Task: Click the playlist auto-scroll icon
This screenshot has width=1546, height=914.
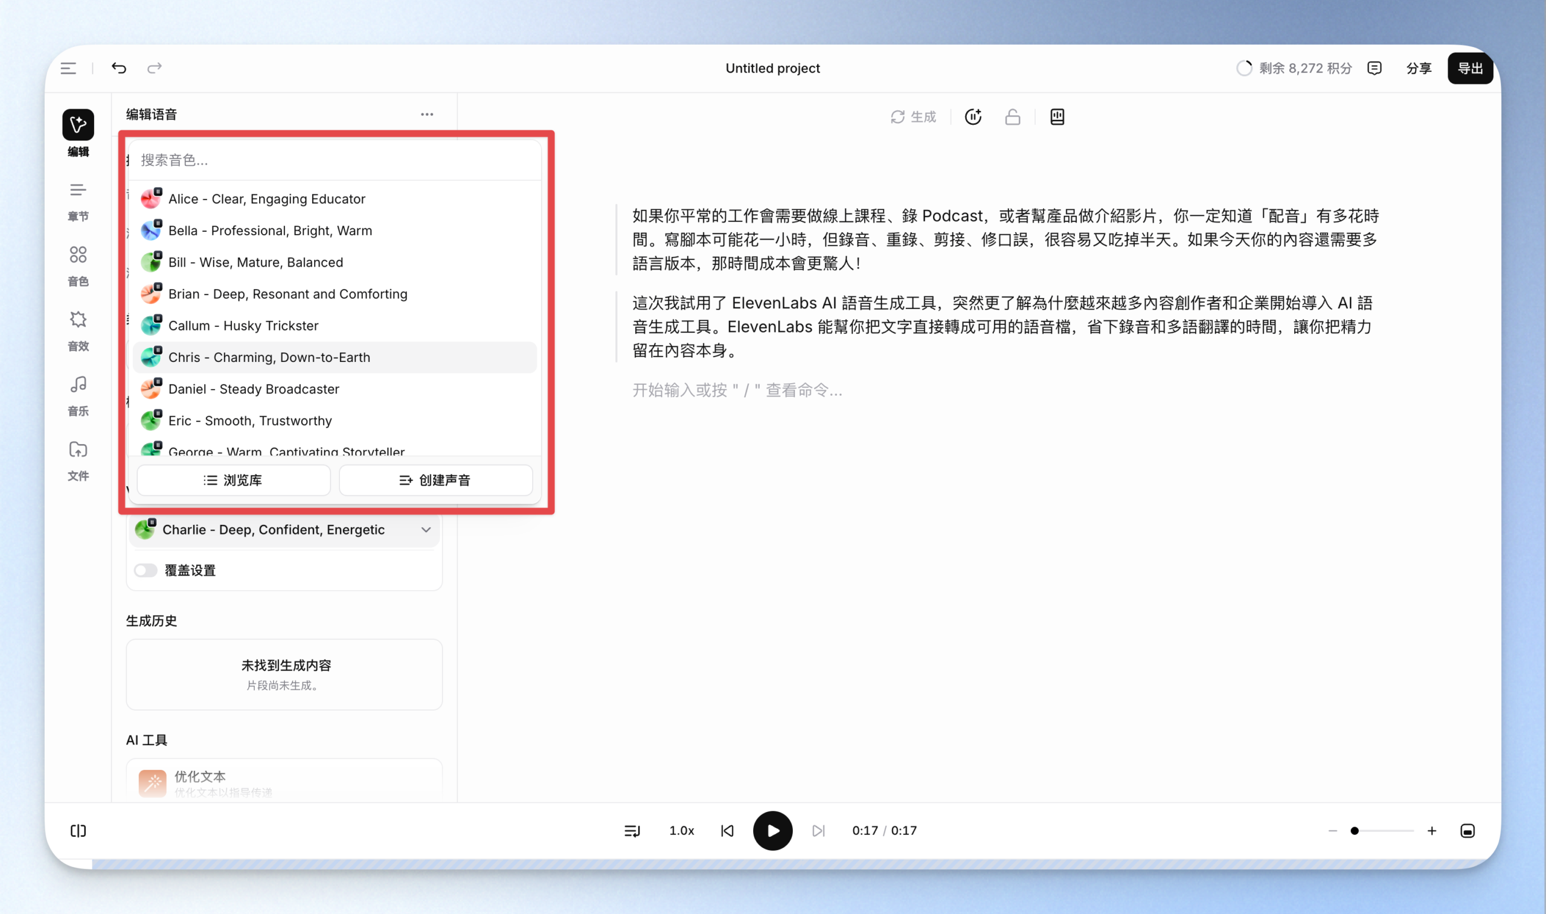Action: coord(632,831)
